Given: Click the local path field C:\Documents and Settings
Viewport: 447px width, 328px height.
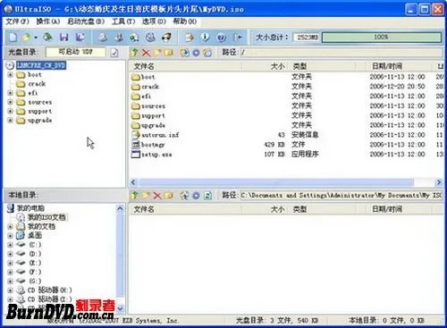Looking at the screenshot, I should point(342,196).
